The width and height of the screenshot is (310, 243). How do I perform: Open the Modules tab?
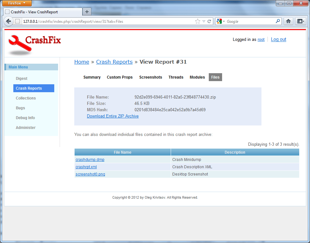(x=197, y=77)
